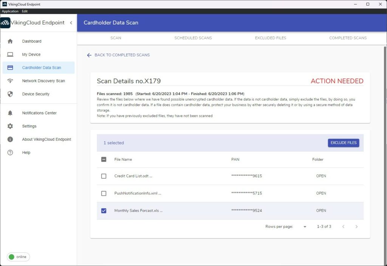This screenshot has width=387, height=266.
Task: Open the Dashboard home icon
Action: pos(11,41)
